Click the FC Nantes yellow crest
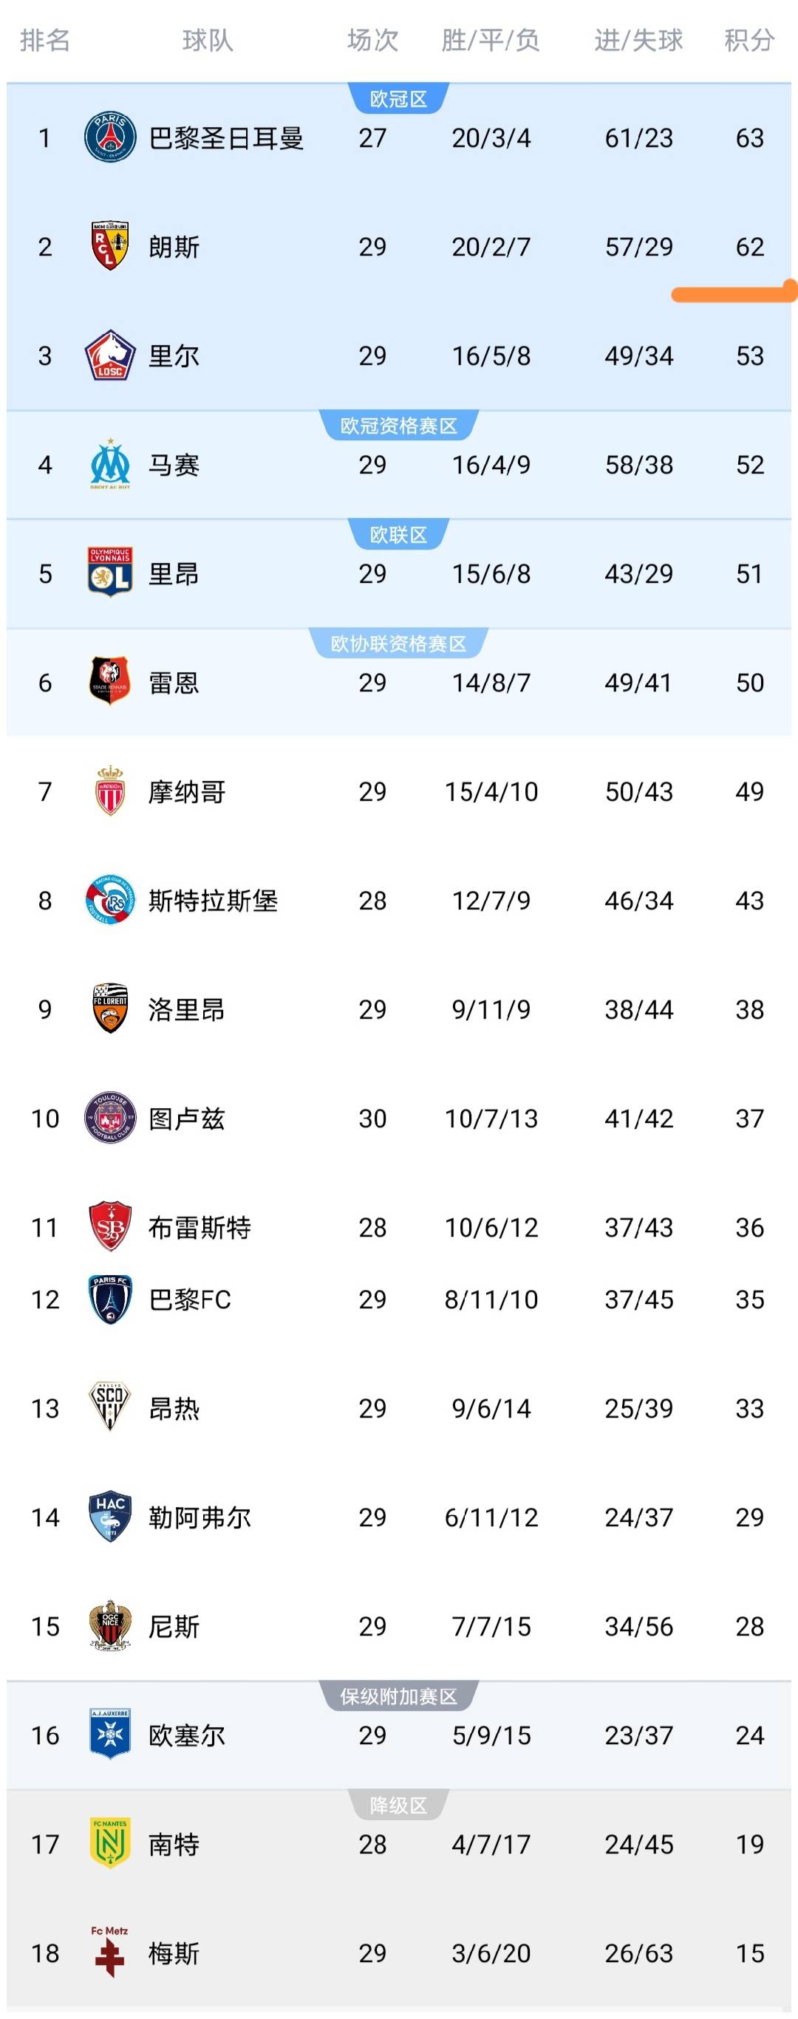The width and height of the screenshot is (798, 2019). (110, 1843)
